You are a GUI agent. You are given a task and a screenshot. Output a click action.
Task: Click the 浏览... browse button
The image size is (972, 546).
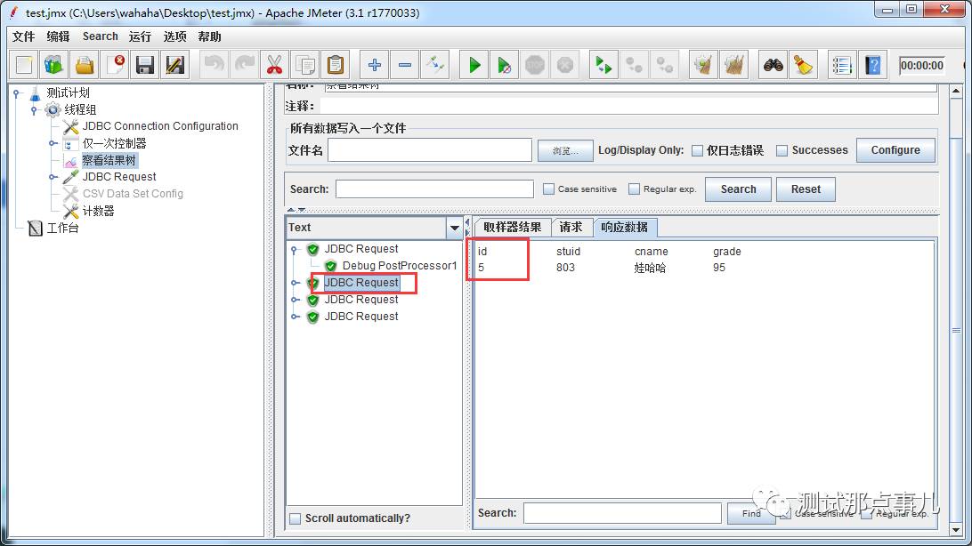pyautogui.click(x=565, y=150)
